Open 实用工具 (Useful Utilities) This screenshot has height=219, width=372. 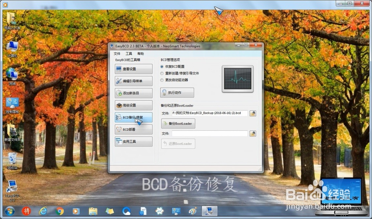point(134,142)
